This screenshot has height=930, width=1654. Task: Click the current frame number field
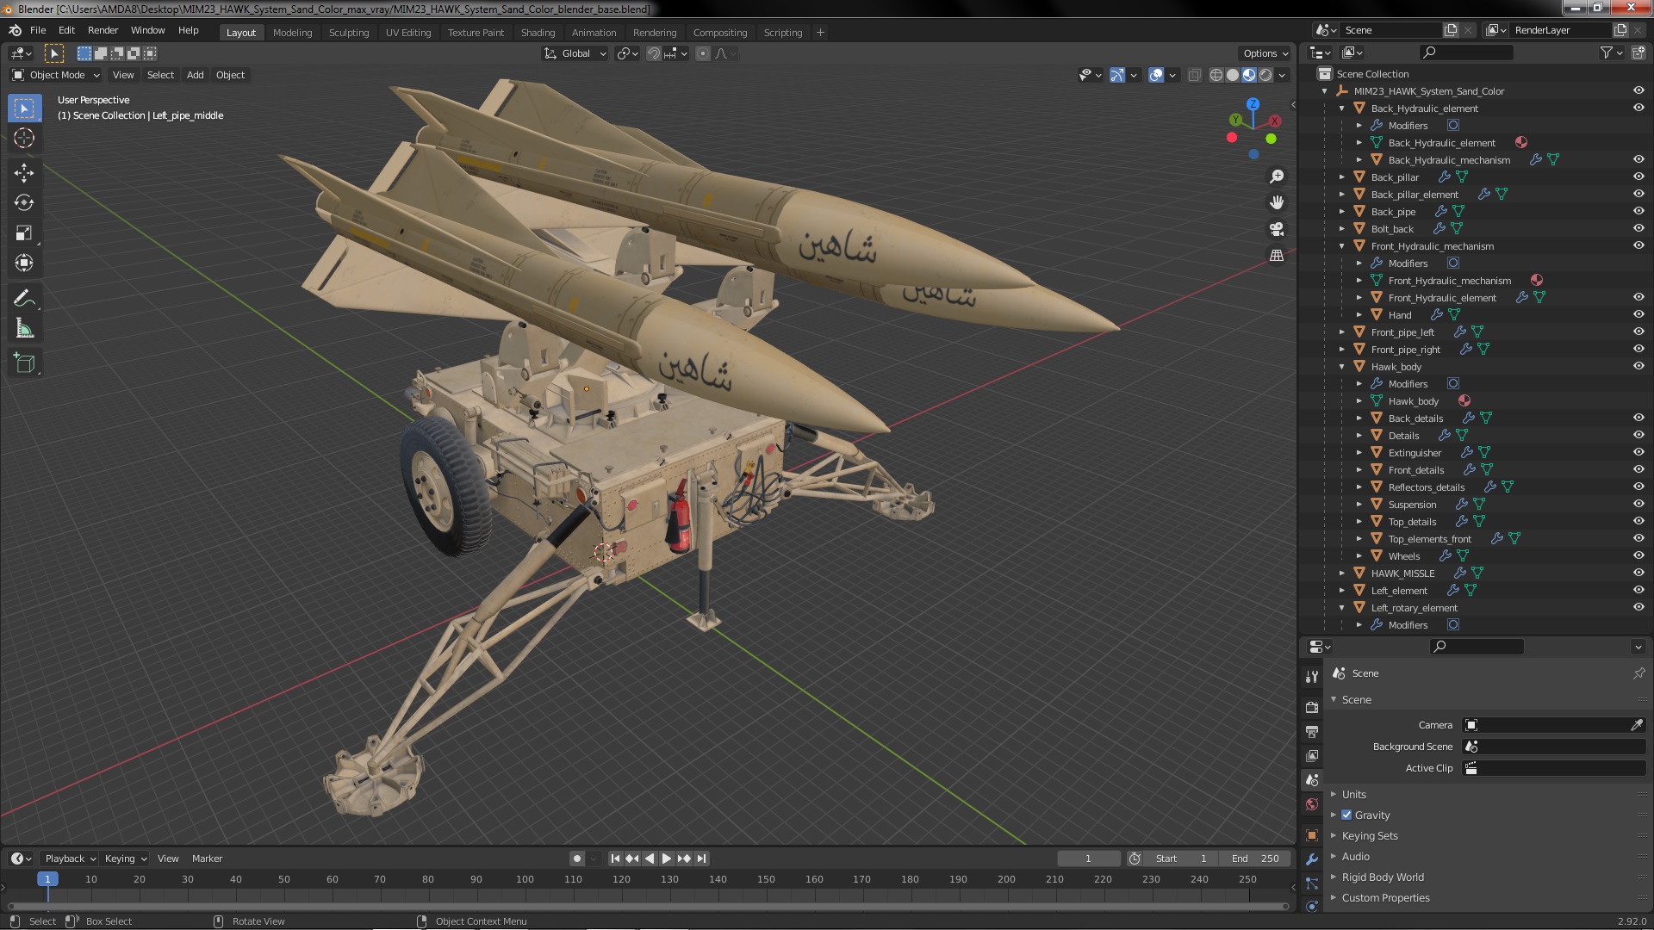click(1088, 859)
